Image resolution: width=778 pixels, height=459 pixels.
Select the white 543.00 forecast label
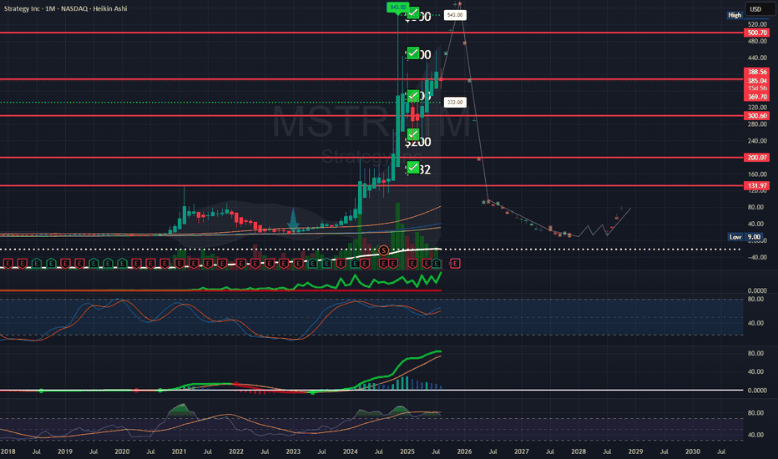click(x=455, y=15)
